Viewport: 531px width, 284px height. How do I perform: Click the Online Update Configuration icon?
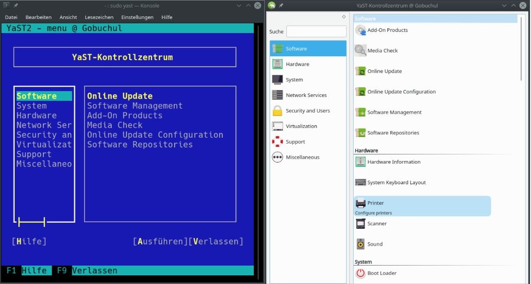360,92
